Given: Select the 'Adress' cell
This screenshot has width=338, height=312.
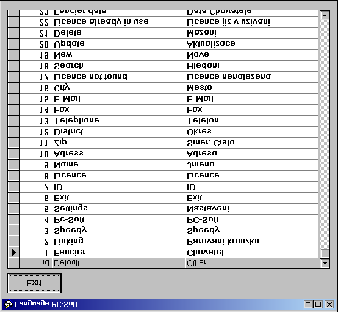Looking at the screenshot, I should pos(118,154).
